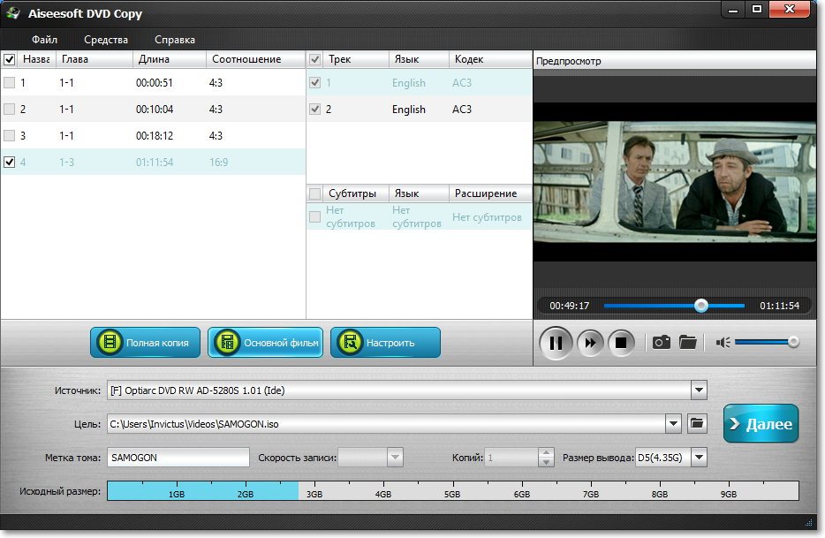Viewport: 825px width, 538px height.
Task: Click the Предпросмотр panel title
Action: click(x=568, y=61)
